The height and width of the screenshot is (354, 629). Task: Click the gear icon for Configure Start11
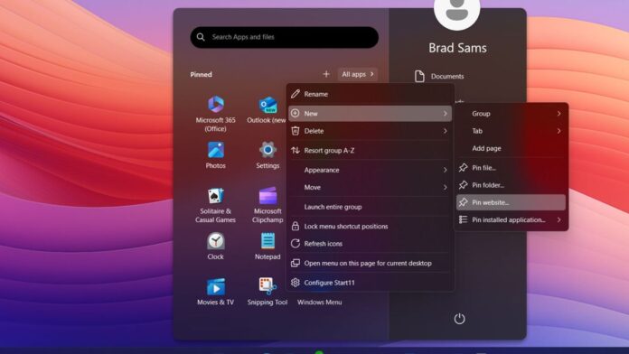(296, 283)
